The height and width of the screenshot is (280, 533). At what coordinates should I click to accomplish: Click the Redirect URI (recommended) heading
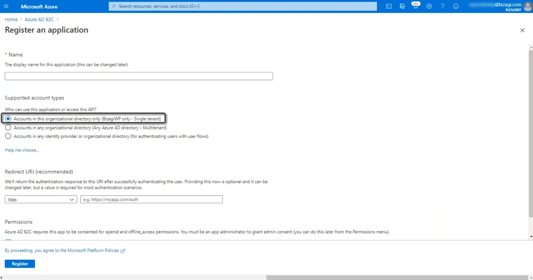(x=39, y=172)
